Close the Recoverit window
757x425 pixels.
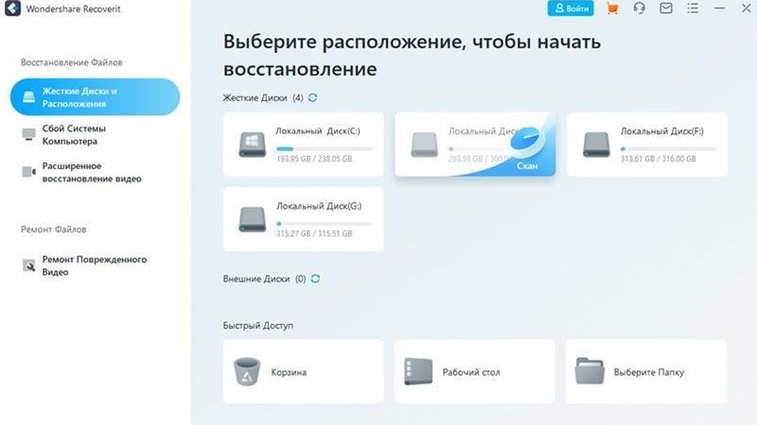[x=746, y=8]
